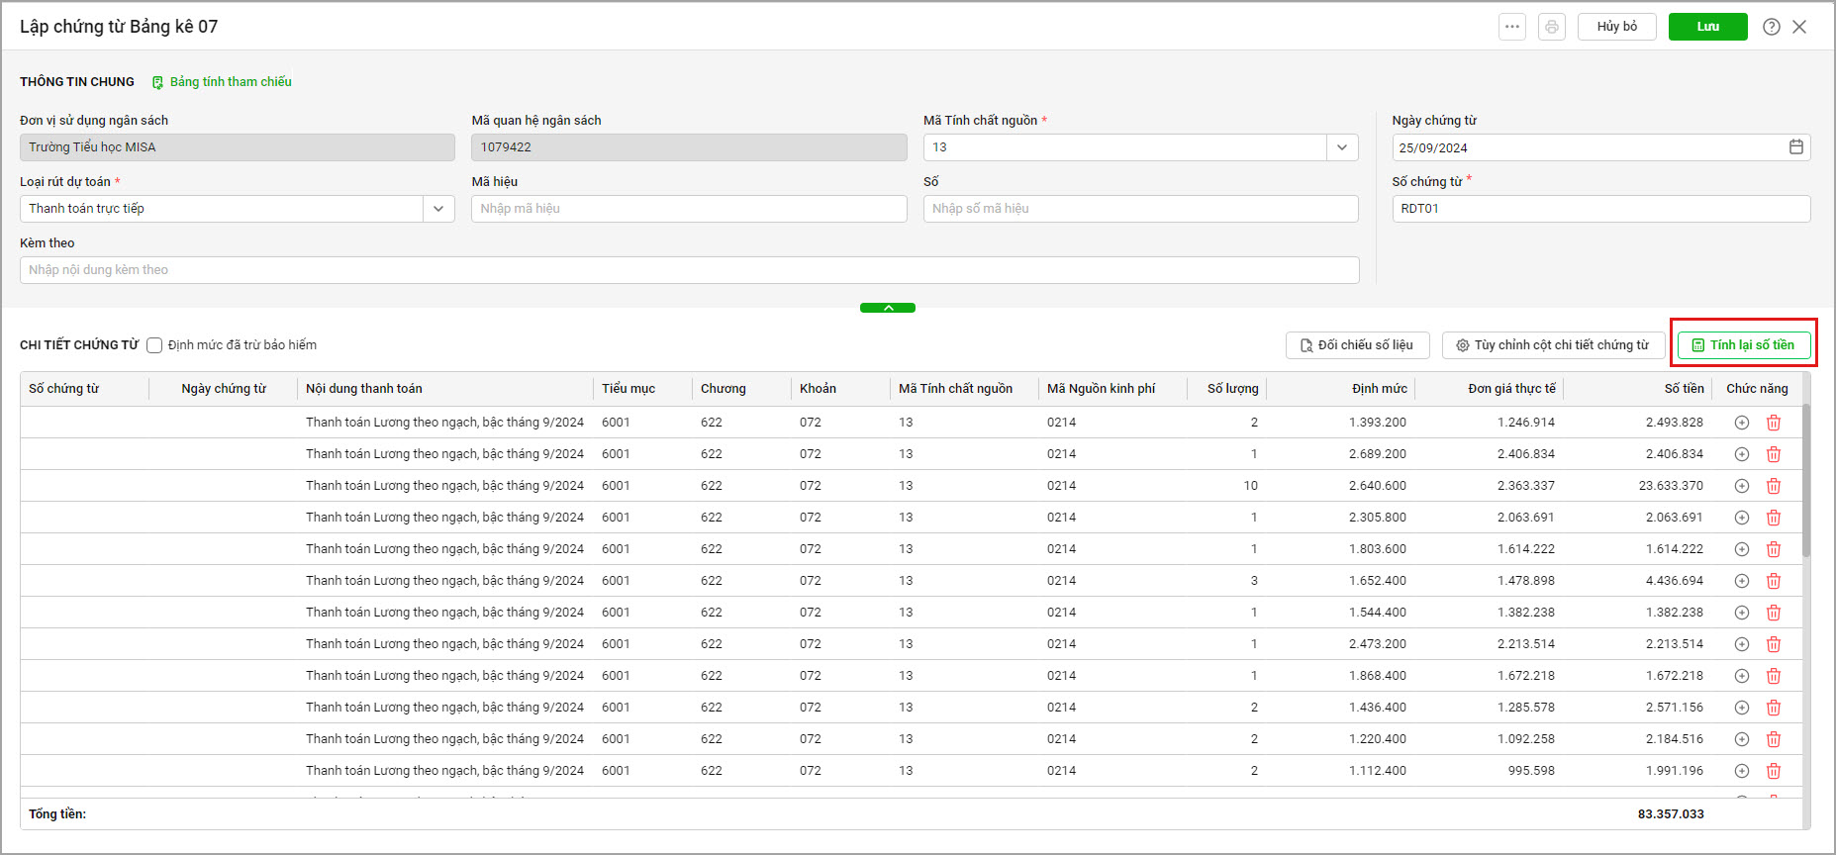The width and height of the screenshot is (1836, 855).
Task: Open the help question mark icon
Action: (x=1771, y=27)
